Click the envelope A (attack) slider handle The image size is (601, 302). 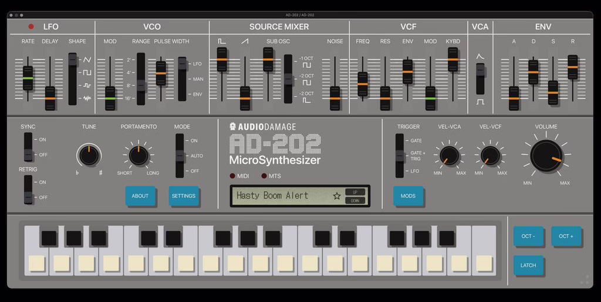(514, 98)
